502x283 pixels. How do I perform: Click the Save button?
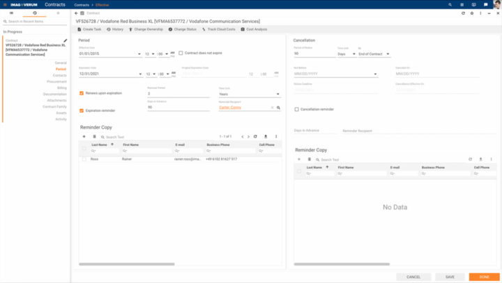coord(450,277)
